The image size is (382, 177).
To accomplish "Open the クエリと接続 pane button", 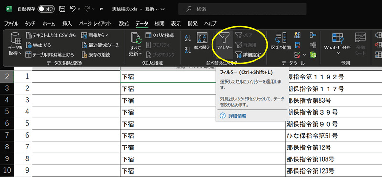I will [x=159, y=36].
